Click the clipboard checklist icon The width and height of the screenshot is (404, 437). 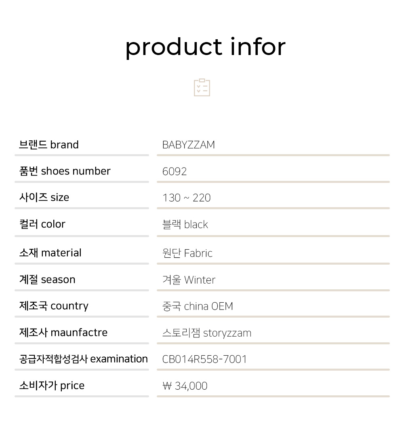coord(202,87)
